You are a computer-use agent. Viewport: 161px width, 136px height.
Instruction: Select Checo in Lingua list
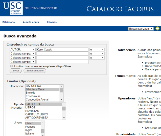[33, 123]
